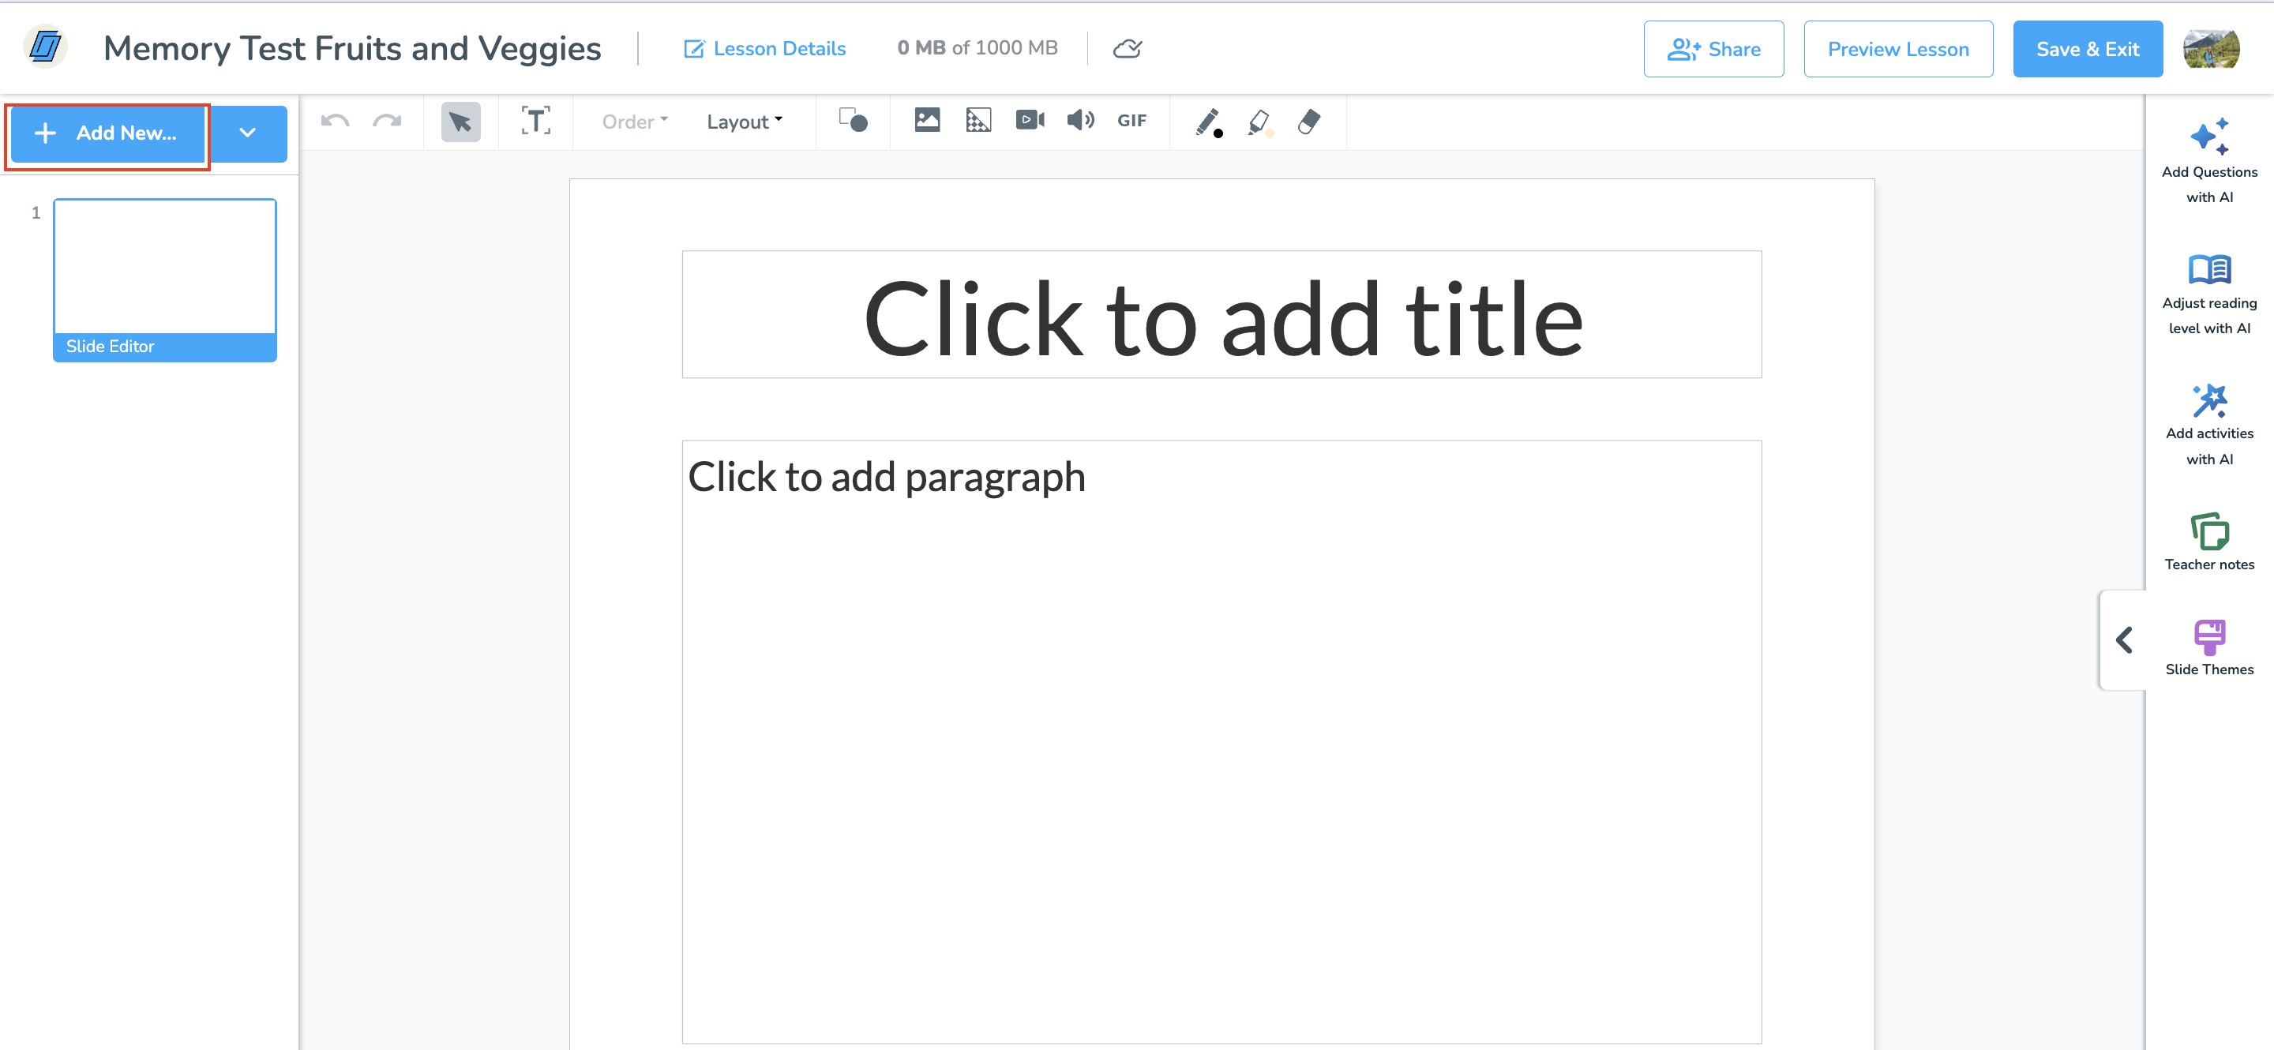Open Teacher notes panel
This screenshot has height=1050, width=2274.
(x=2208, y=542)
